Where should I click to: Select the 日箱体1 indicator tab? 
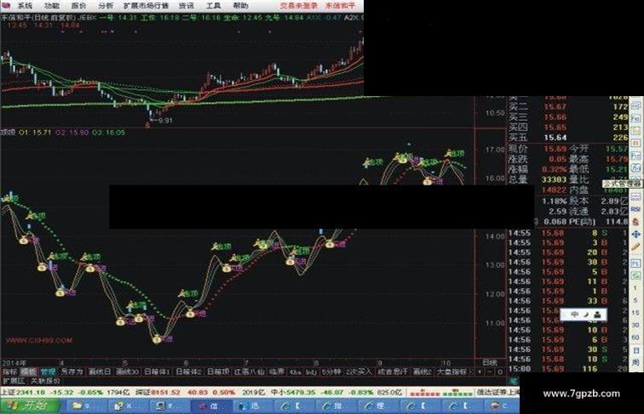157,372
